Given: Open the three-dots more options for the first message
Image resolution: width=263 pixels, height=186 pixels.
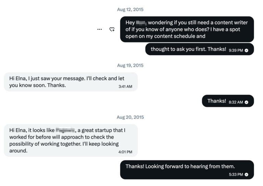Looking at the screenshot, I should (x=99, y=29).
